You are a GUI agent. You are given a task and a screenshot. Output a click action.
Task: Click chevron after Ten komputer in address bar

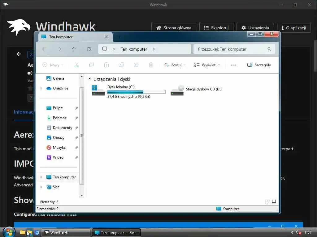(154, 49)
